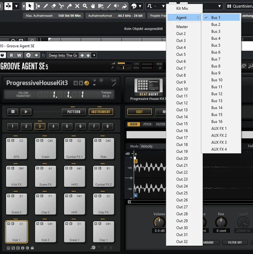253x254 pixels.
Task: Open color palette dropdown arrow
Action: 140,6
